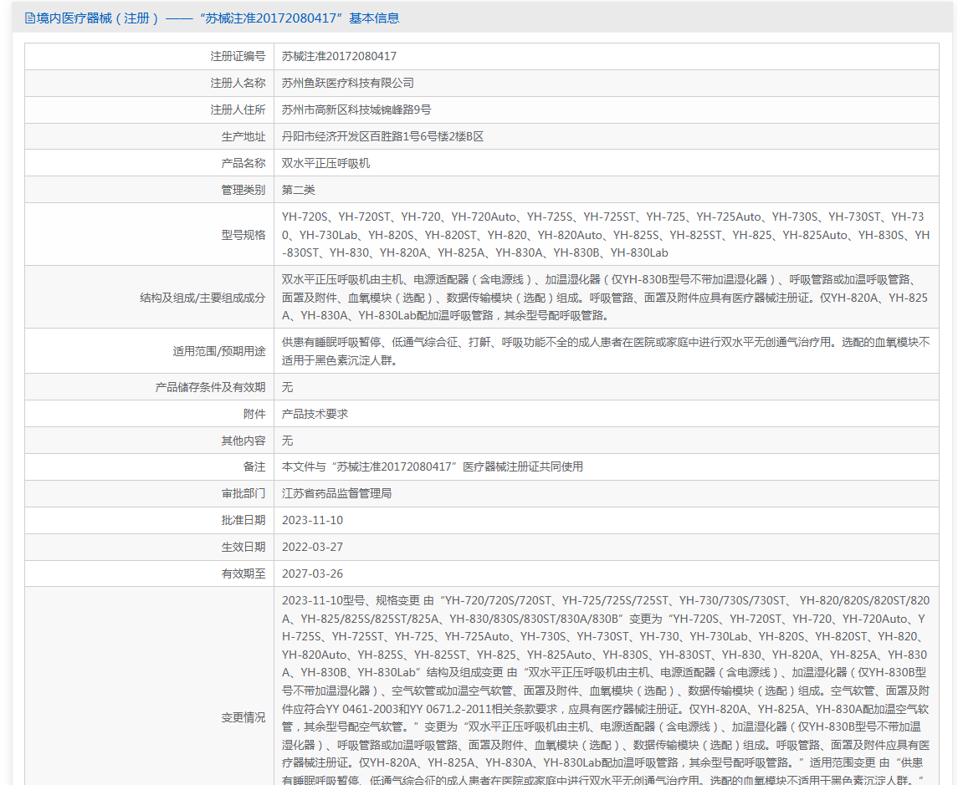The height and width of the screenshot is (785, 958).
Task: Select management category value 第二类
Action: click(x=298, y=190)
